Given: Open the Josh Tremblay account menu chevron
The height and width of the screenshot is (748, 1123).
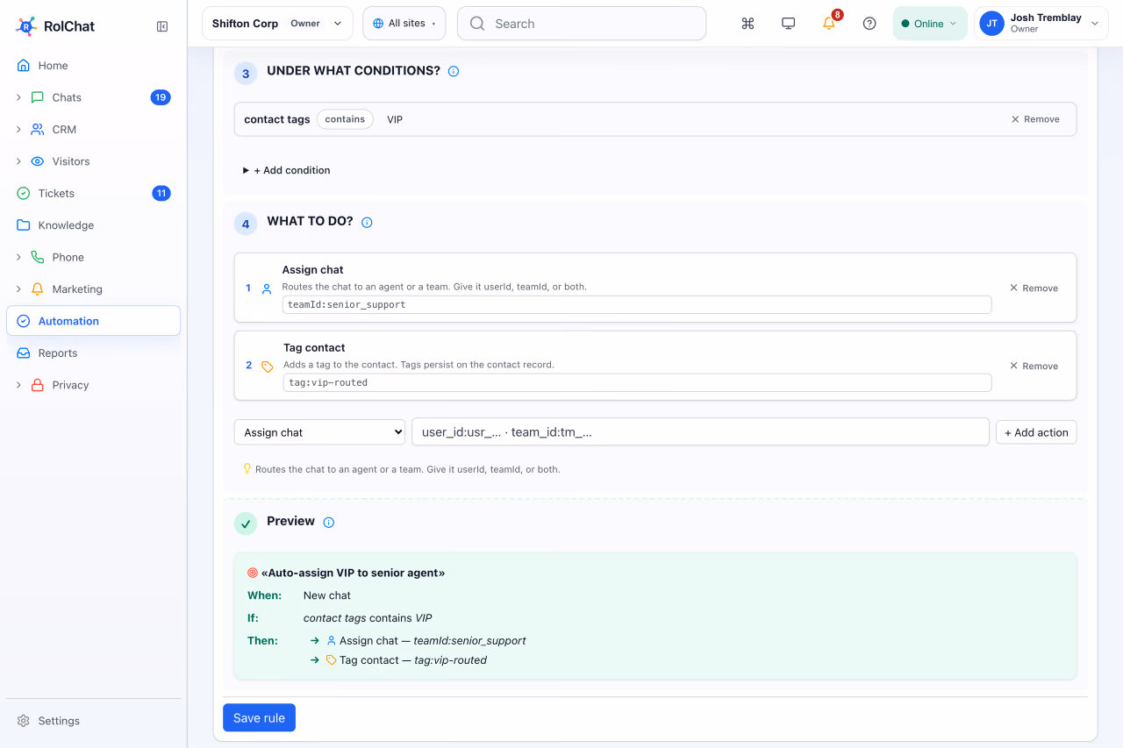Looking at the screenshot, I should click(1094, 24).
